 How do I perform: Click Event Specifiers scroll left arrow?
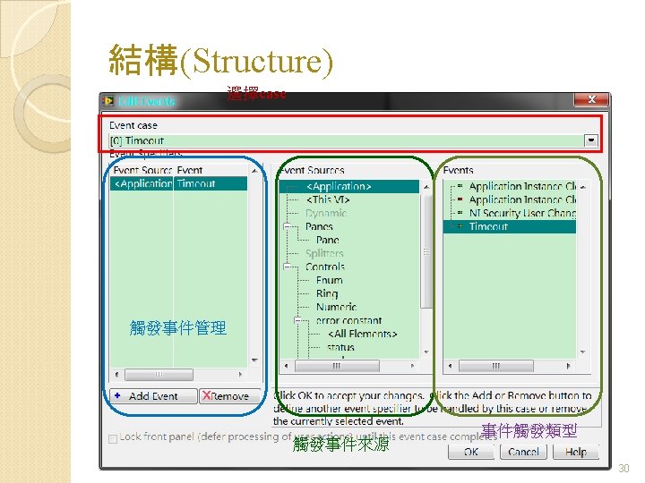(117, 375)
